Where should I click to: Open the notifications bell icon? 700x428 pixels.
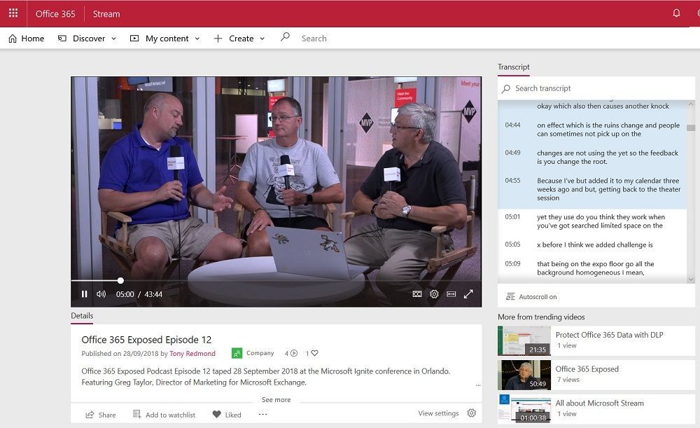click(x=675, y=13)
